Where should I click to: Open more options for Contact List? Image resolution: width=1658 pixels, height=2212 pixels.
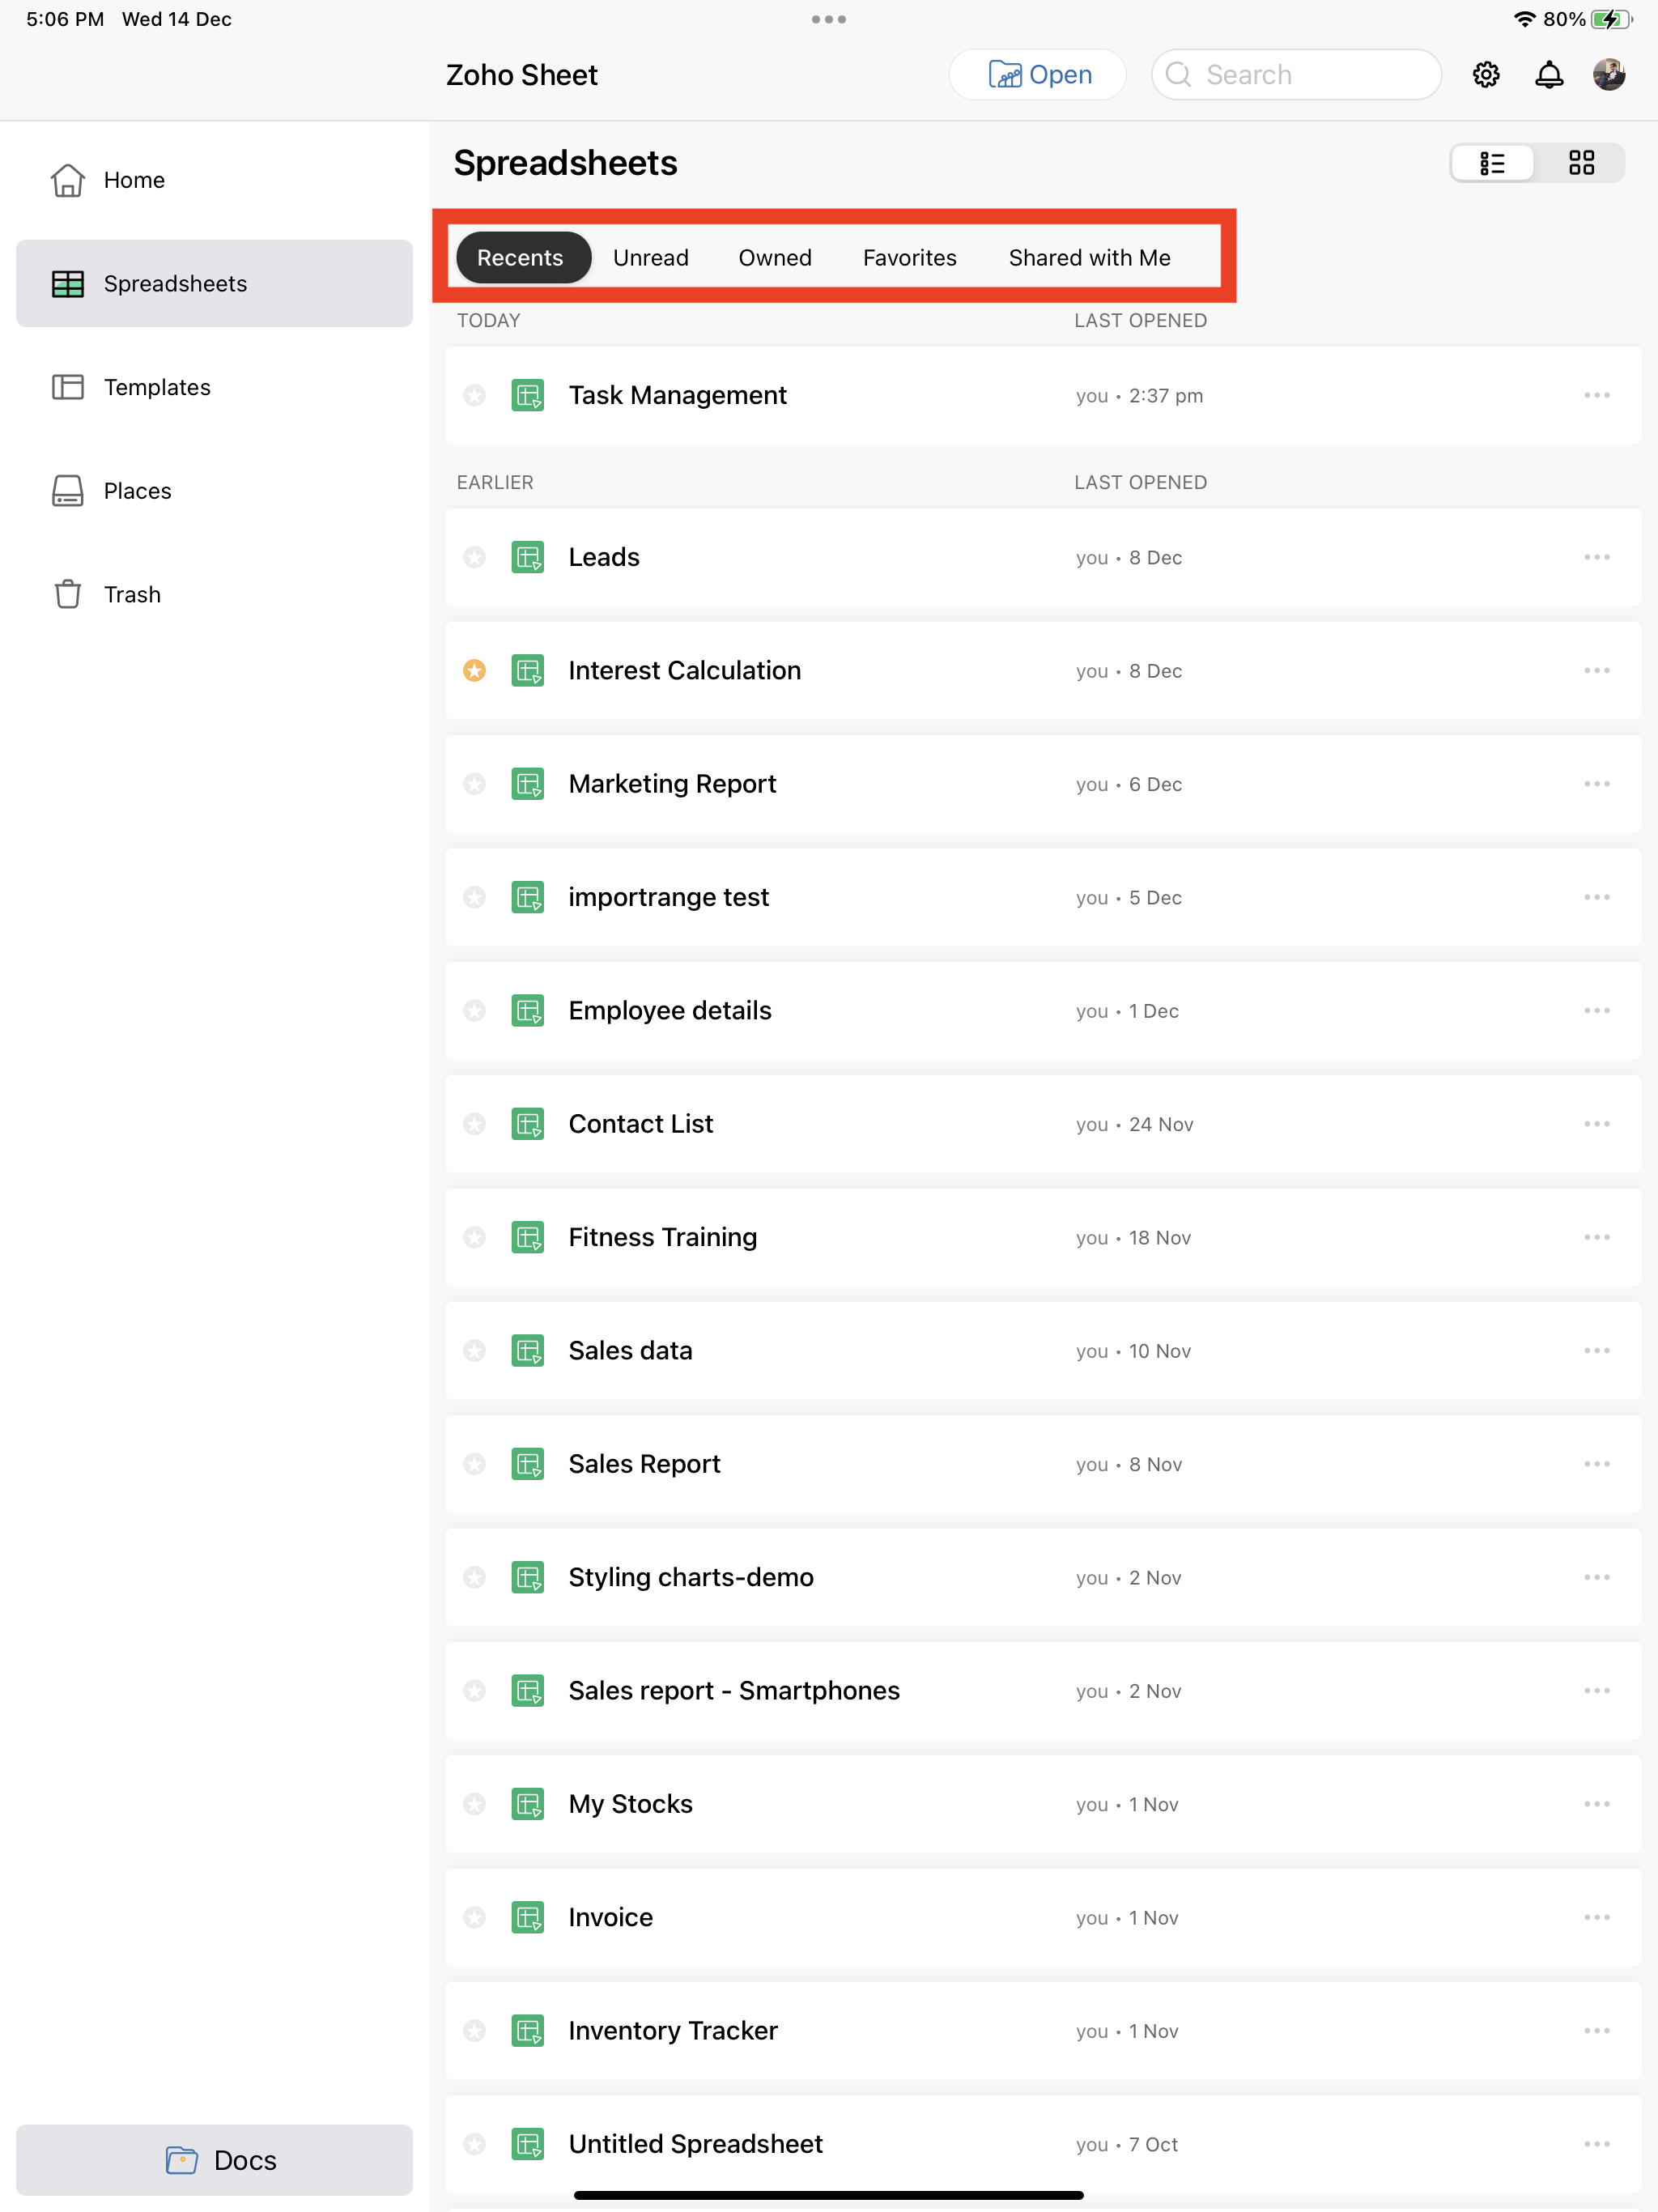point(1596,1124)
